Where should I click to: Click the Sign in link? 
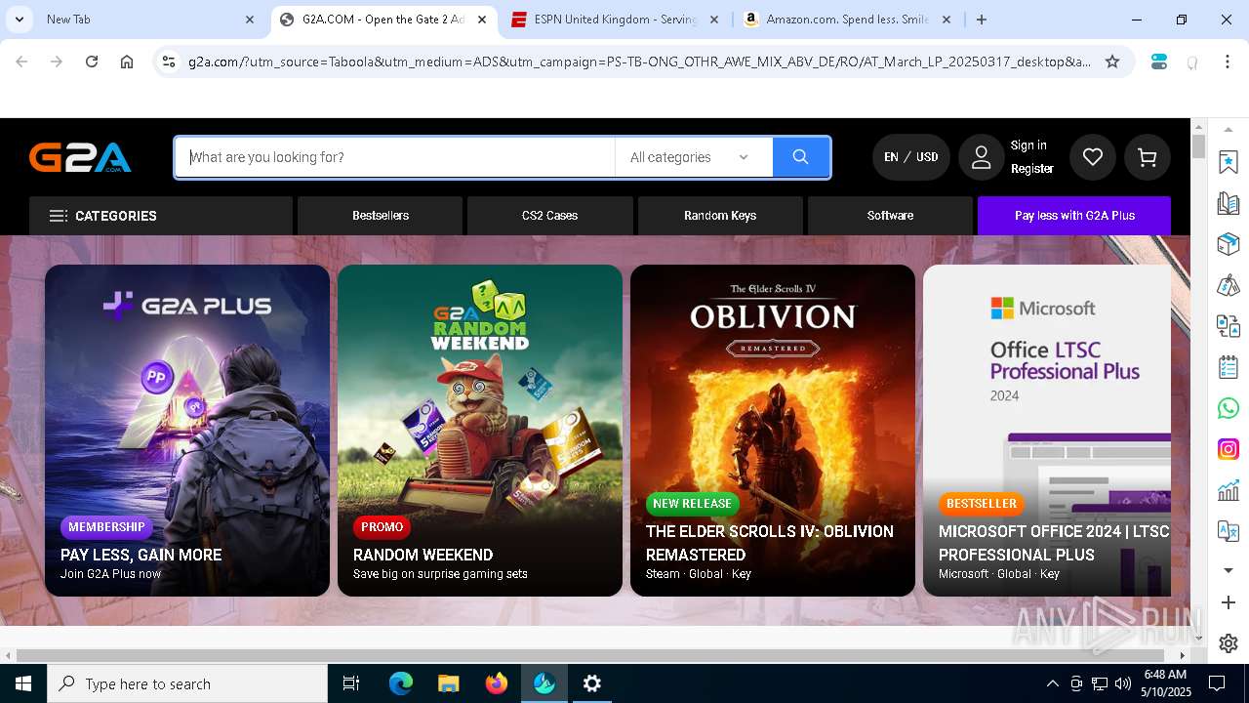point(1028,145)
